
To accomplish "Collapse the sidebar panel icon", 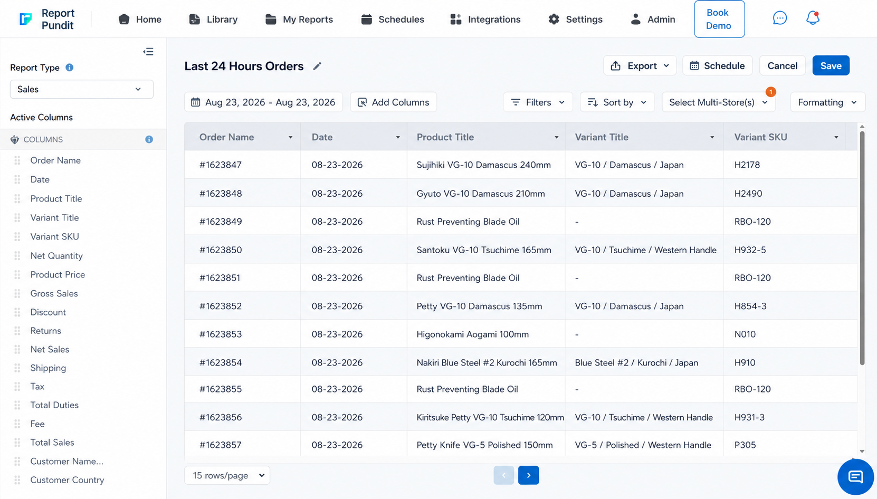I will point(148,52).
